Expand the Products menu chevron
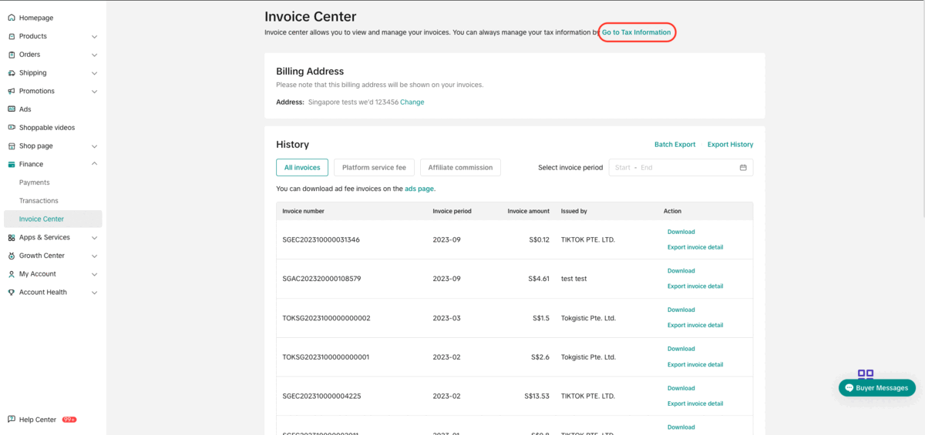The height and width of the screenshot is (435, 925). pos(94,36)
